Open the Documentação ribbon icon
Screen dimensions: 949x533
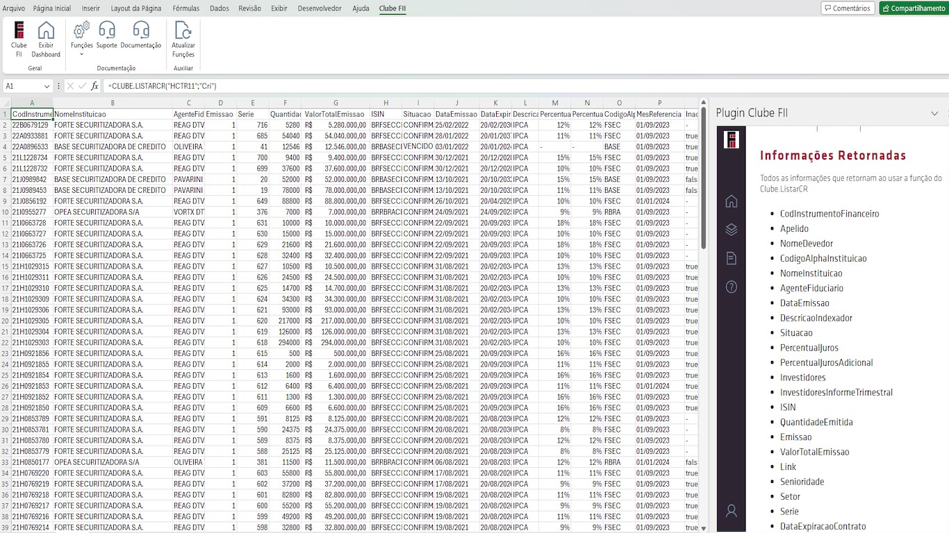141,35
